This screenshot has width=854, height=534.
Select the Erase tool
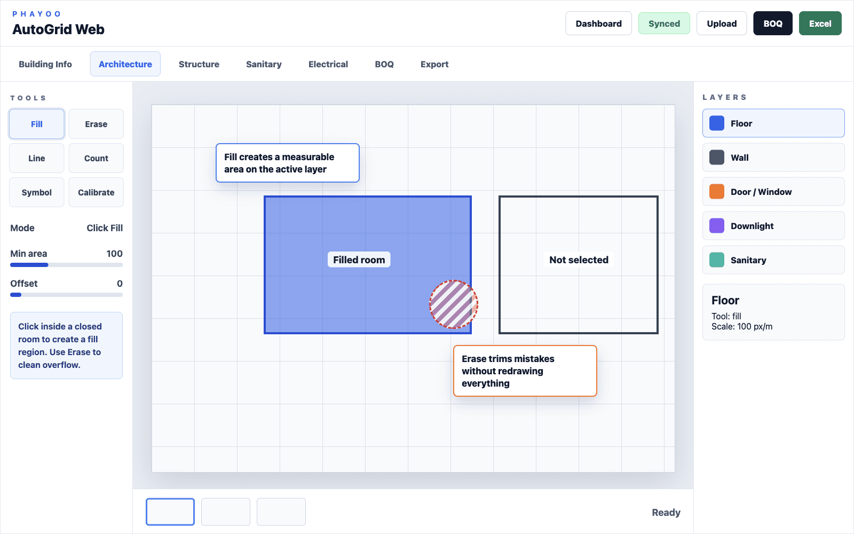click(96, 124)
